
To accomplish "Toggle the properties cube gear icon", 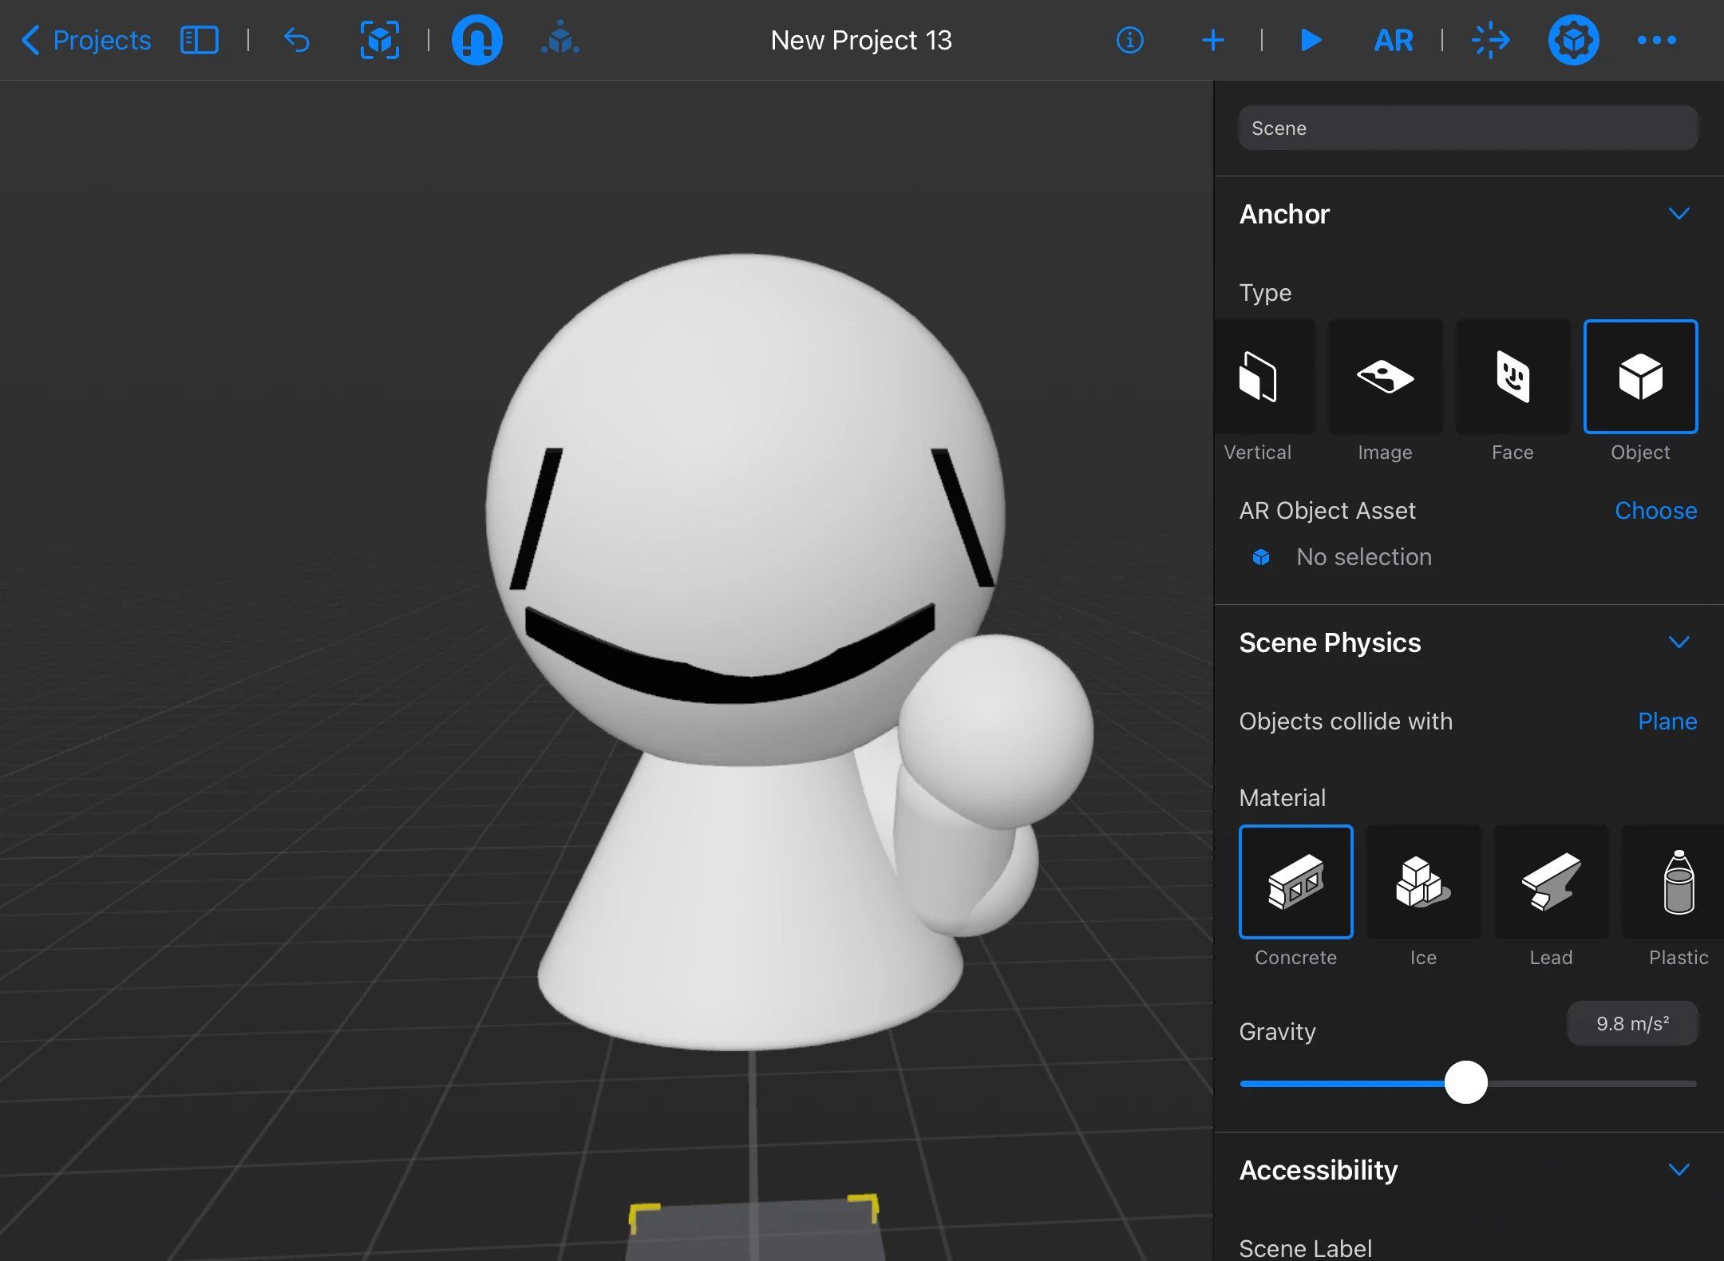I will pyautogui.click(x=1573, y=40).
